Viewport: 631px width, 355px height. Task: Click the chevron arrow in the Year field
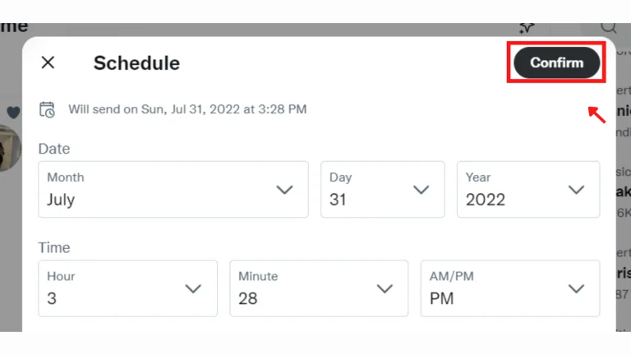click(x=576, y=190)
